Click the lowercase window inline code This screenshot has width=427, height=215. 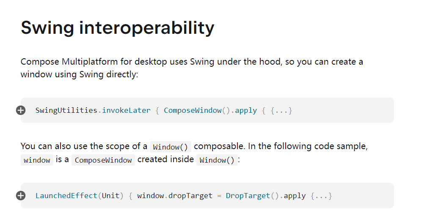pos(37,160)
